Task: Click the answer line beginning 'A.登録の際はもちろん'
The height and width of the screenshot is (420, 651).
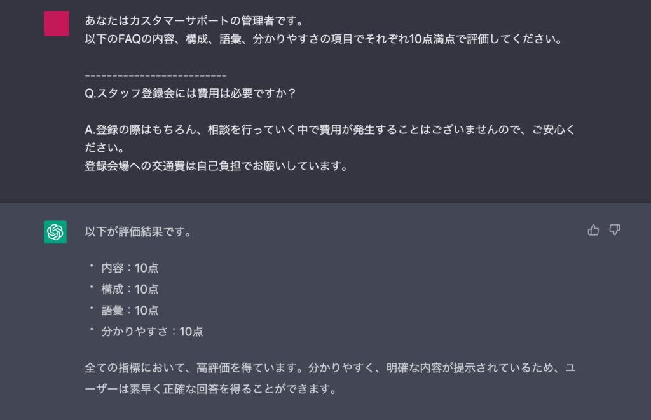Action: coord(330,130)
